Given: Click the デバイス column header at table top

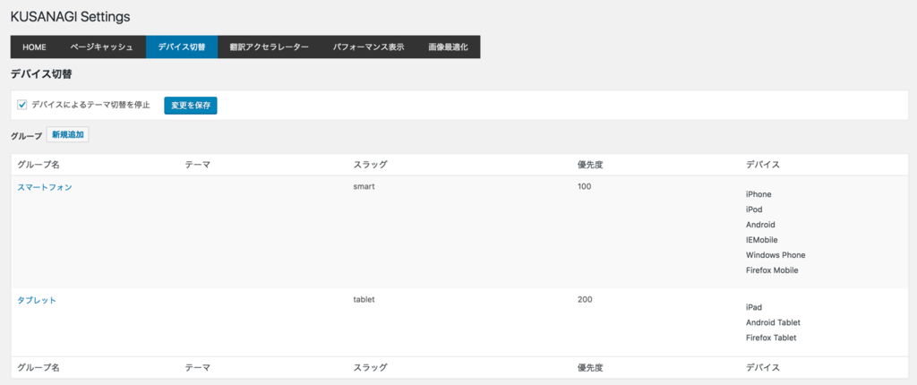Looking at the screenshot, I should coord(763,165).
